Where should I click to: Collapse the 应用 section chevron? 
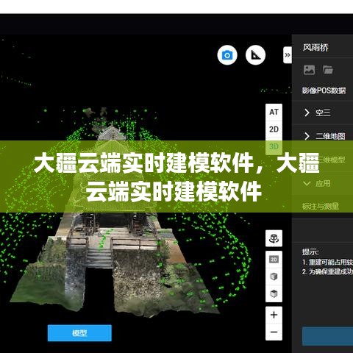pos(307,183)
